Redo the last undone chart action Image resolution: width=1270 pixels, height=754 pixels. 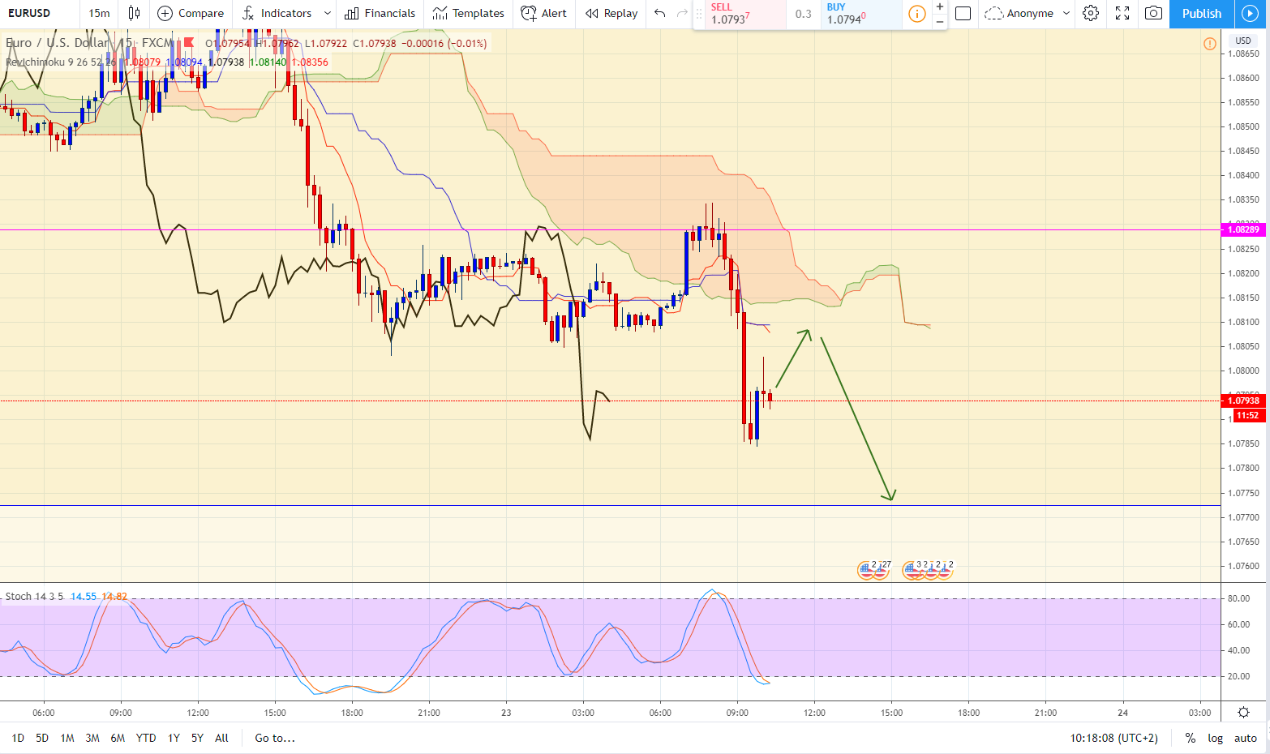point(682,13)
